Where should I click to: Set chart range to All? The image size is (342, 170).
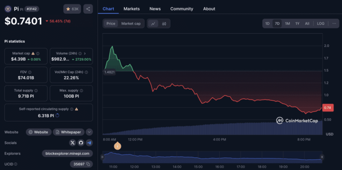(x=307, y=23)
